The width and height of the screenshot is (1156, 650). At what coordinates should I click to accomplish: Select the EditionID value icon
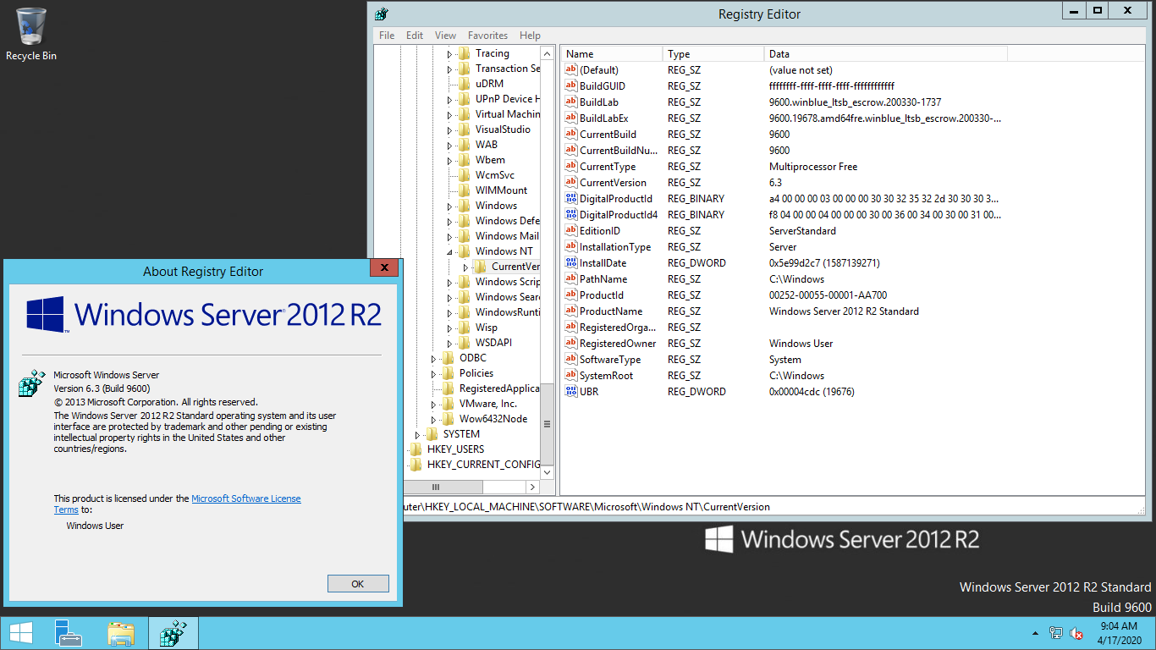[571, 231]
